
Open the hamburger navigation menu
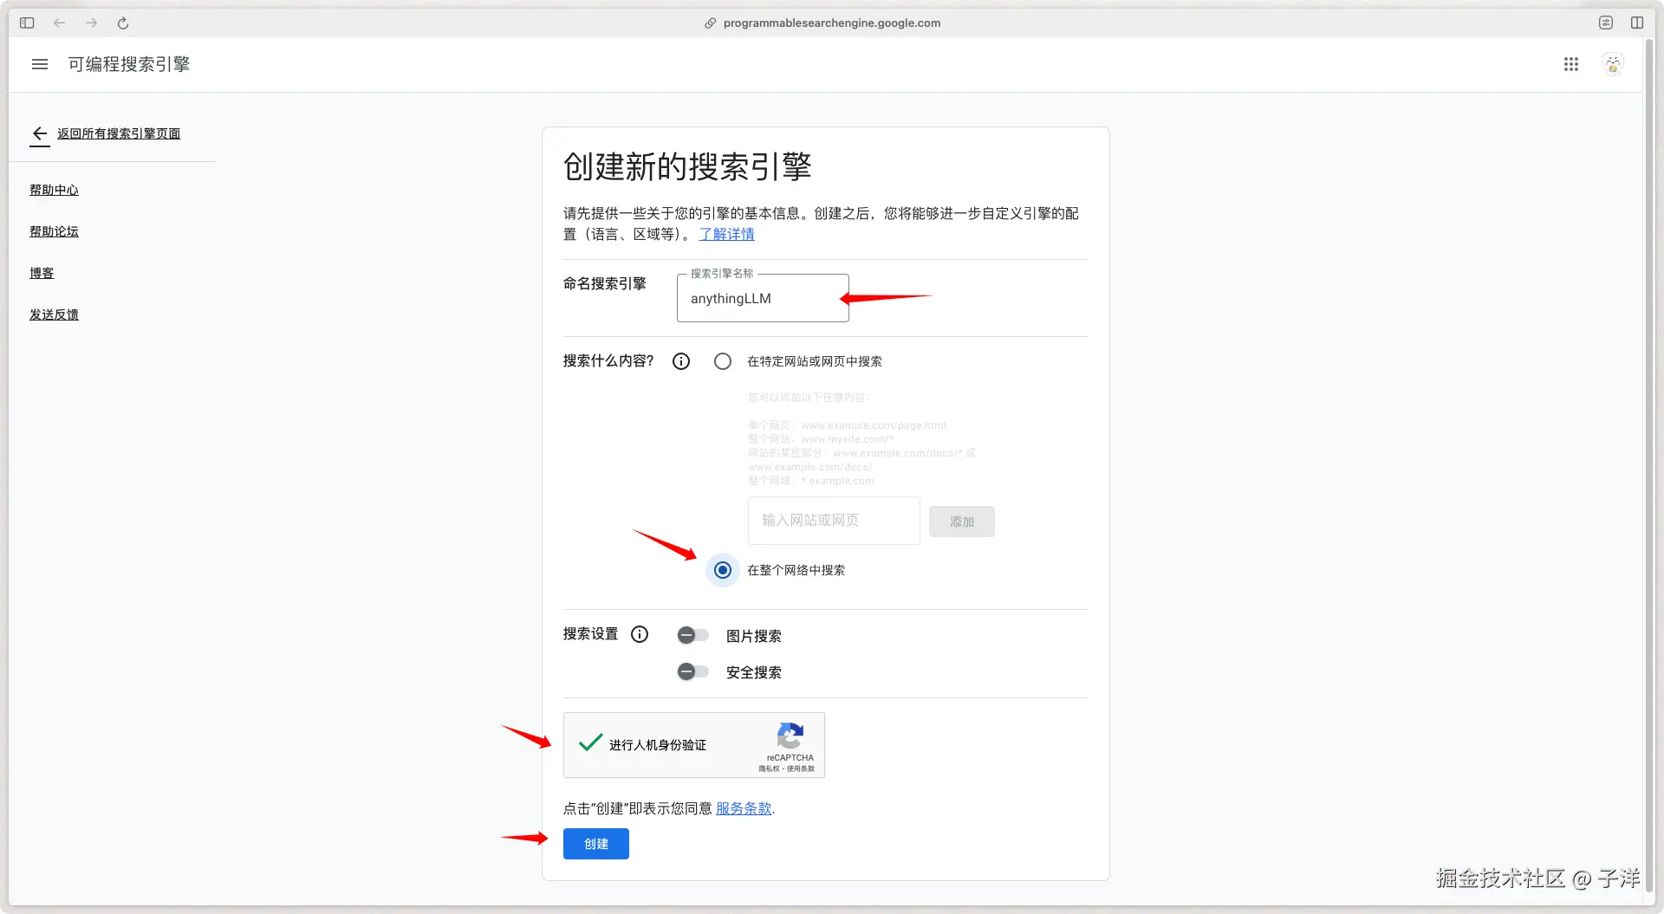coord(39,64)
